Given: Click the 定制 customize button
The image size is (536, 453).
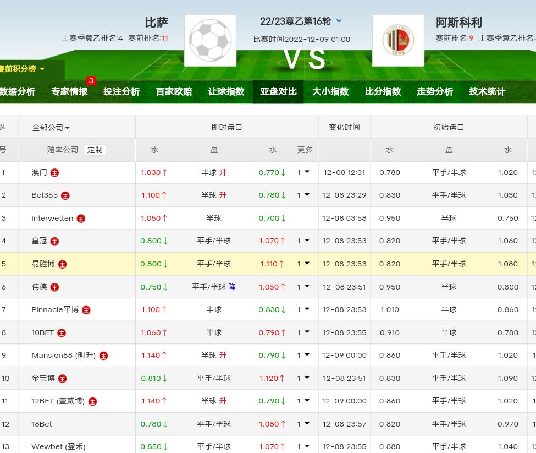Looking at the screenshot, I should [95, 150].
